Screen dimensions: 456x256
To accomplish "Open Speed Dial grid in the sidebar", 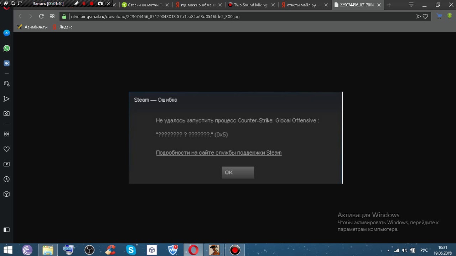I will click(x=6, y=134).
